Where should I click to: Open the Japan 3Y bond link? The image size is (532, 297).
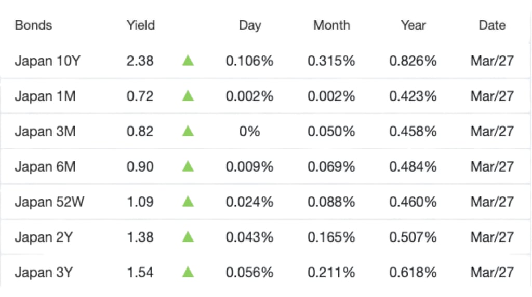coord(44,272)
